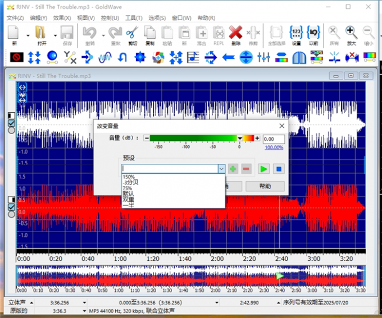The image size is (382, 318).
Task: Choose the -3分贝 preset from the list
Action: 173,182
